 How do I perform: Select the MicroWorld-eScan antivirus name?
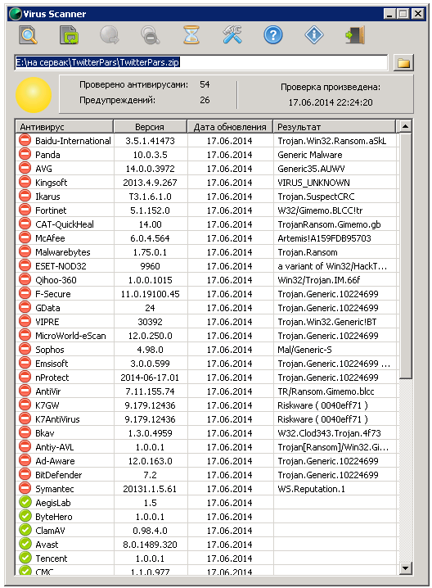coord(70,336)
